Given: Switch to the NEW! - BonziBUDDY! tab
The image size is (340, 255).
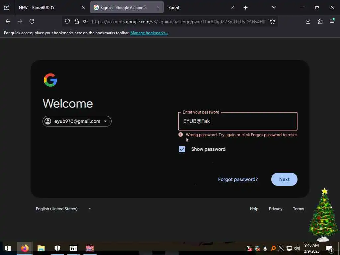Looking at the screenshot, I should 51,7.
